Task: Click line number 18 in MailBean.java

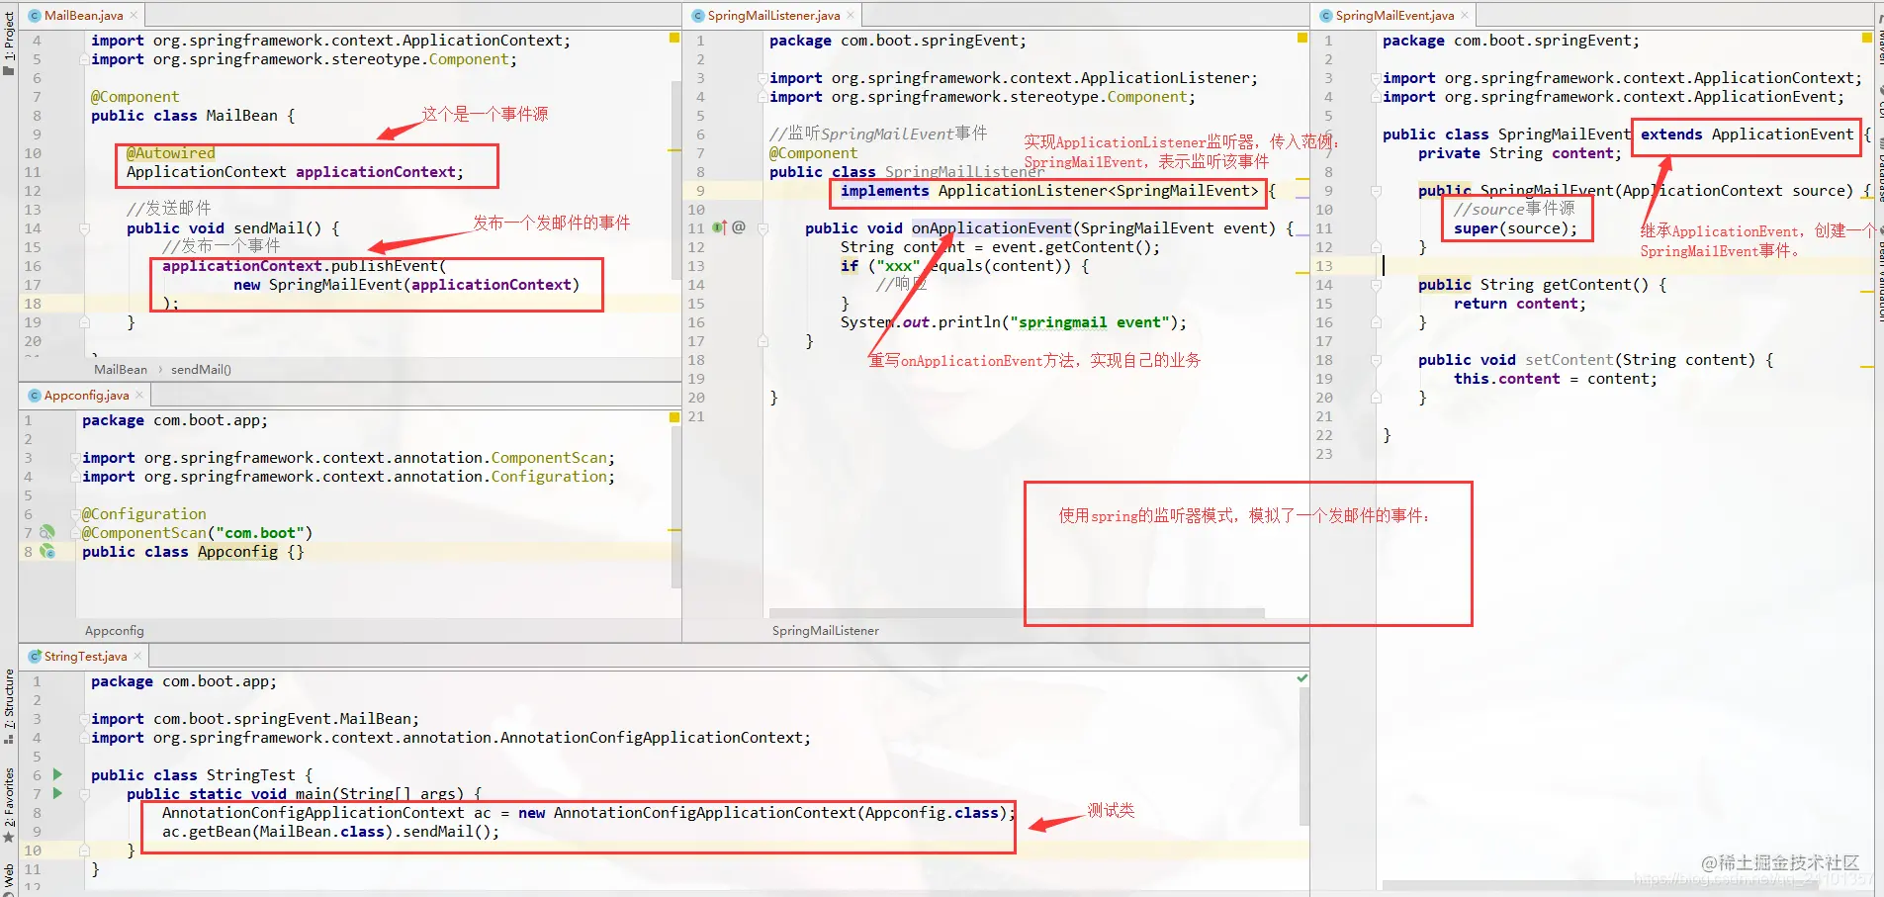Action: tap(33, 304)
